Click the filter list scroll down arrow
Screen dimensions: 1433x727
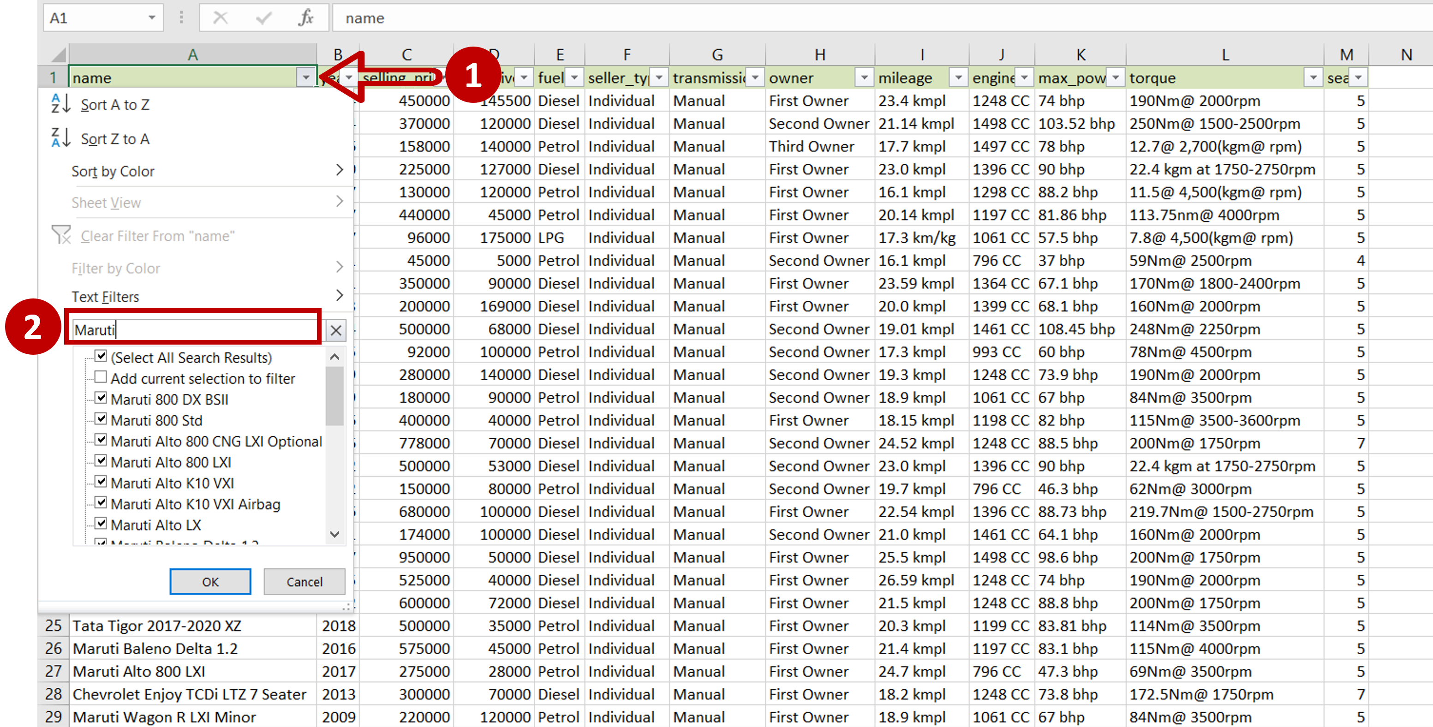[334, 535]
